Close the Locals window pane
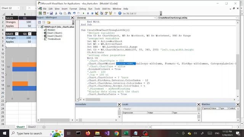 point(199,104)
